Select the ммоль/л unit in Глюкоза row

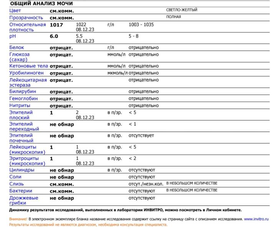(116, 54)
